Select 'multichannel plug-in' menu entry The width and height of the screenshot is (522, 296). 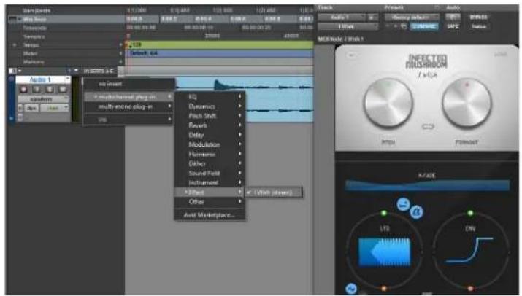[x=128, y=97]
